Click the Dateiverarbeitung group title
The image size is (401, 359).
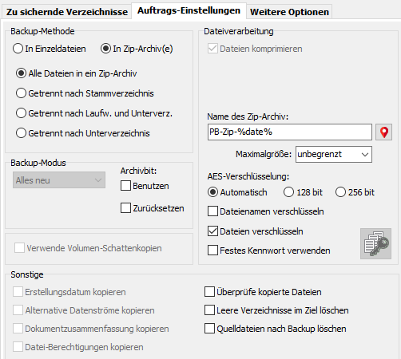coord(239,31)
